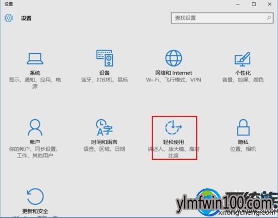Screen dimensions: 278x218
Task: Click the 更新和安全 label text
Action: point(35,211)
